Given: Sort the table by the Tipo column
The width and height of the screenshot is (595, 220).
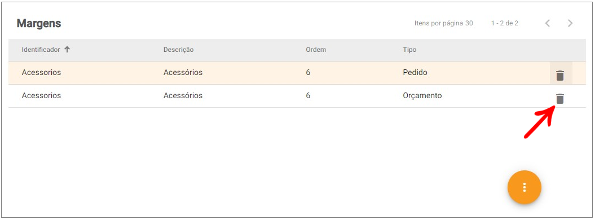Looking at the screenshot, I should coord(409,50).
